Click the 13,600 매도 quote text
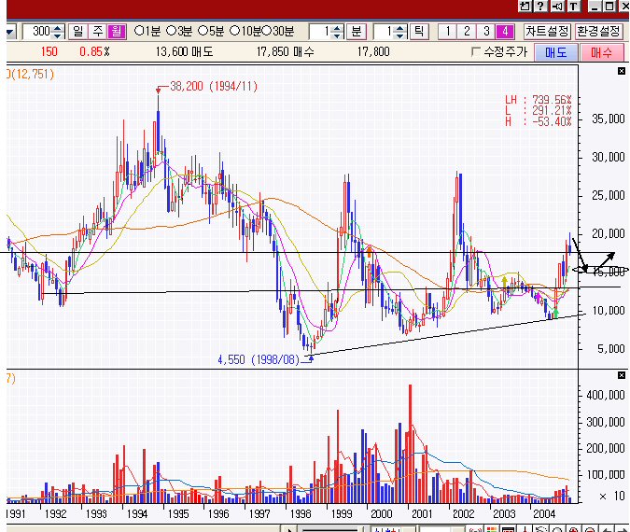Image resolution: width=630 pixels, height=532 pixels. coord(185,52)
